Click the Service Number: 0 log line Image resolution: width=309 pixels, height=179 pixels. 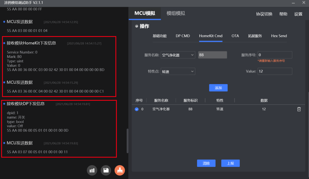pyautogui.click(x=22, y=52)
